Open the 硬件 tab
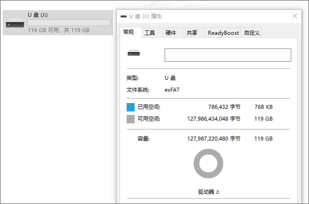The height and width of the screenshot is (204, 309). click(x=173, y=33)
